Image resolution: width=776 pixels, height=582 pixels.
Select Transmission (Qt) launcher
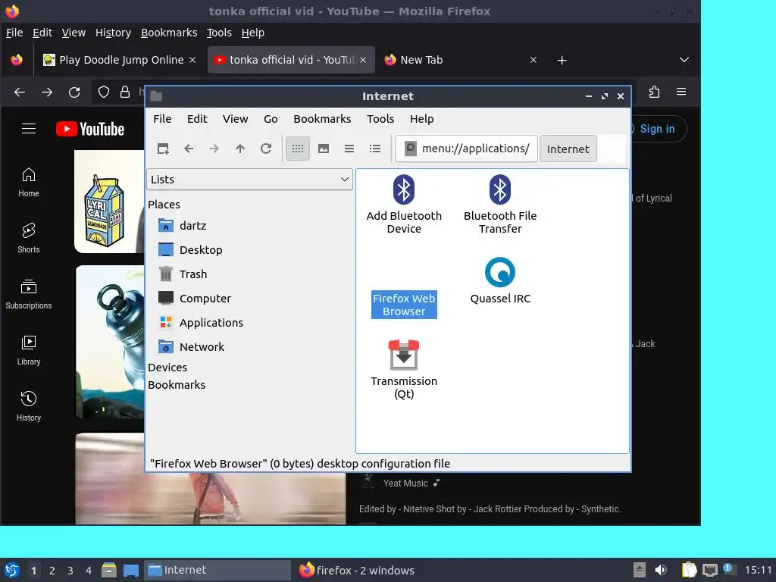point(404,370)
